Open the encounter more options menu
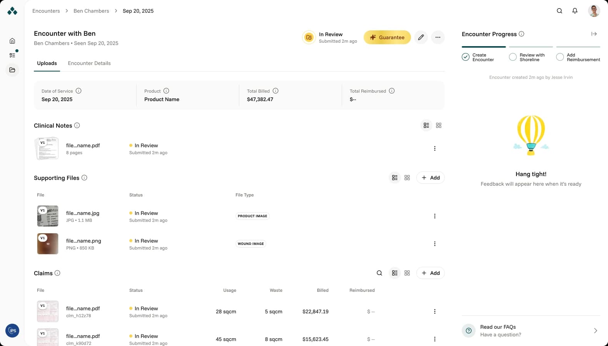 click(438, 37)
